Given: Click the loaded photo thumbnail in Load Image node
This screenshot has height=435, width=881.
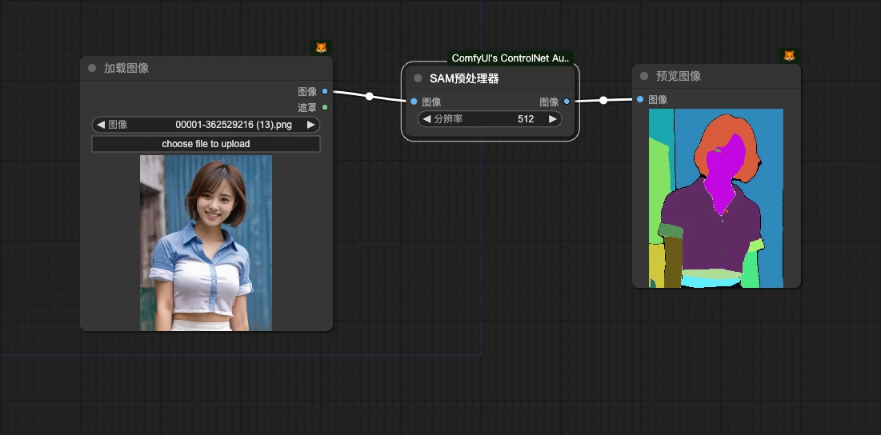Looking at the screenshot, I should [x=206, y=242].
